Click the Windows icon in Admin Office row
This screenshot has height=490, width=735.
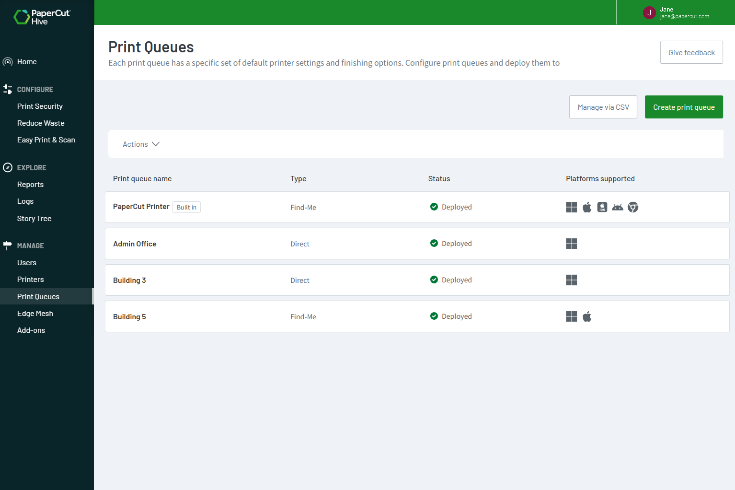click(x=571, y=244)
